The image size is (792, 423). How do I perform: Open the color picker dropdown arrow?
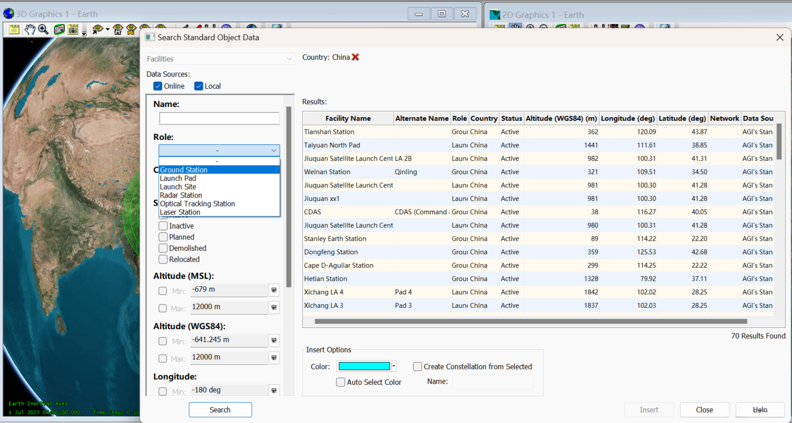click(394, 366)
